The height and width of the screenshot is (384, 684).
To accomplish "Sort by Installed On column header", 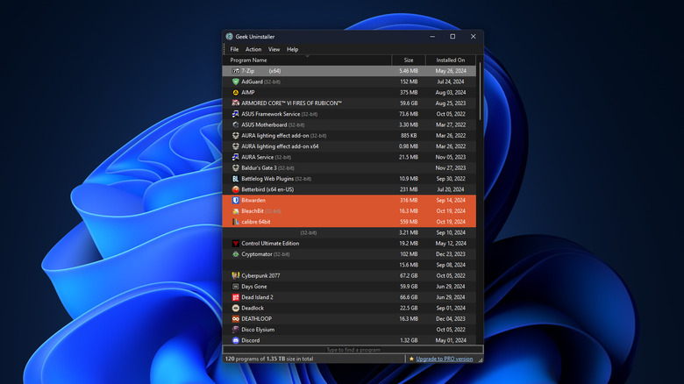I will tap(451, 60).
